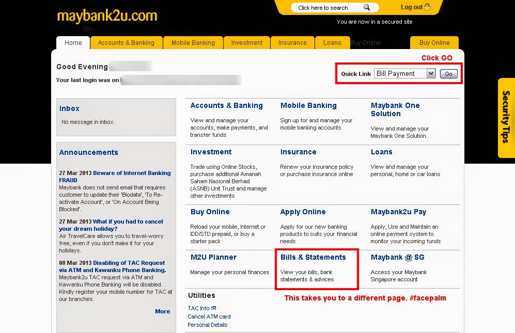Open the Announcements heading link
Screen dimensions: 515x333
coord(89,152)
